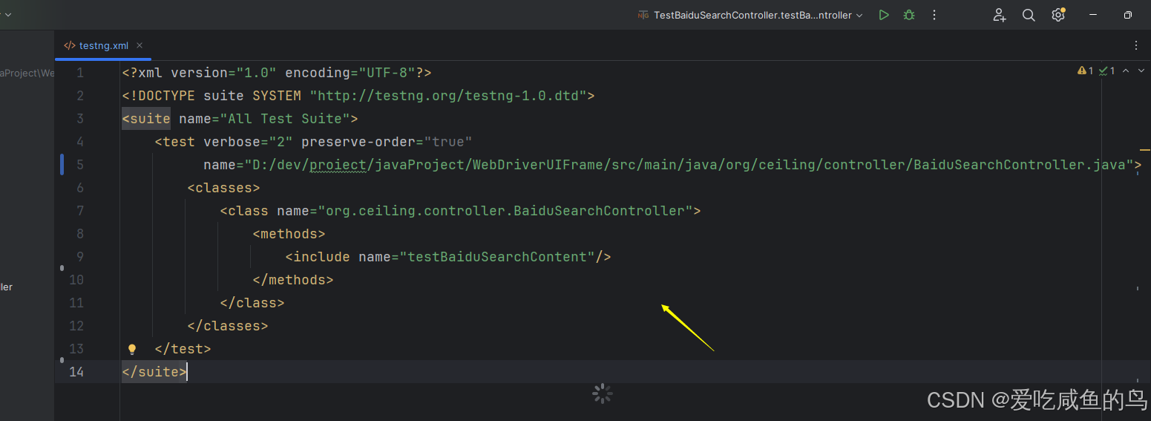Click the preserve-order attribute
The height and width of the screenshot is (421, 1151).
coord(387,142)
